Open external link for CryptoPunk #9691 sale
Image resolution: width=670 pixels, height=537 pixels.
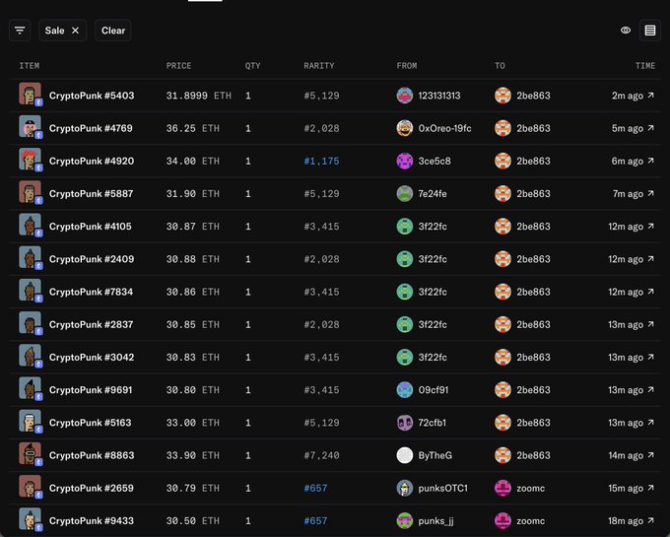(650, 389)
